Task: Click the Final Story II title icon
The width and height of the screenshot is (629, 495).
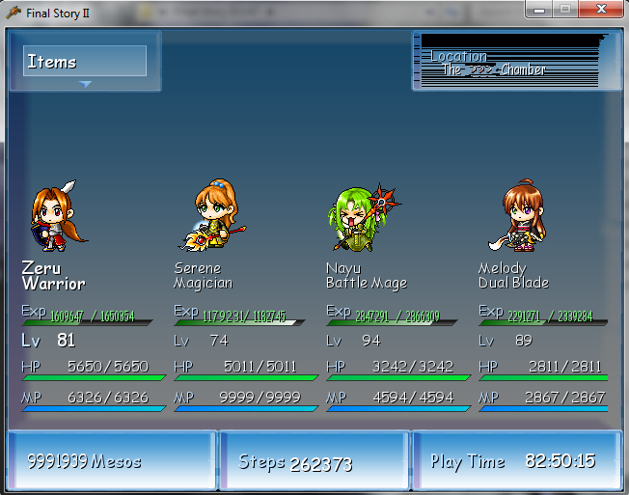Action: 14,13
